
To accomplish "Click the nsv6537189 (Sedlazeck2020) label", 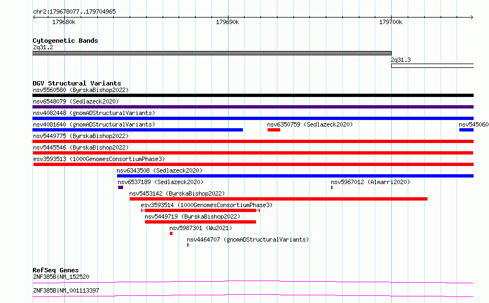I will [160, 182].
